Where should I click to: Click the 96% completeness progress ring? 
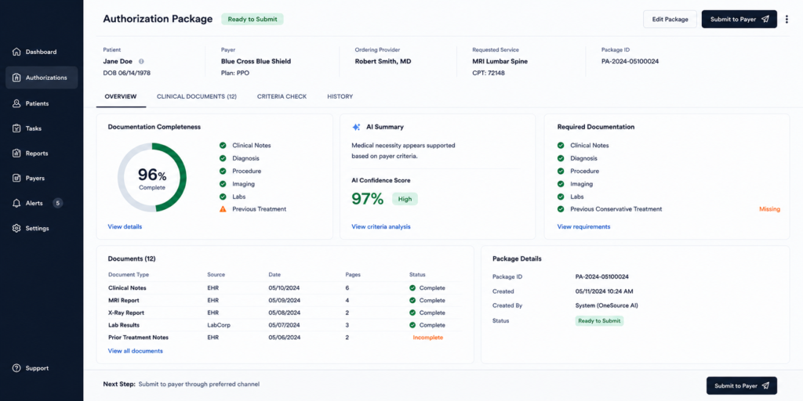152,178
